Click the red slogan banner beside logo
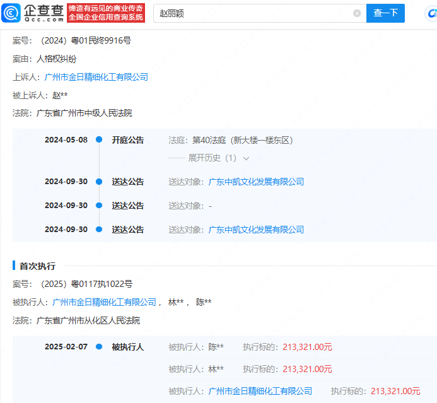The image size is (437, 403). [105, 13]
